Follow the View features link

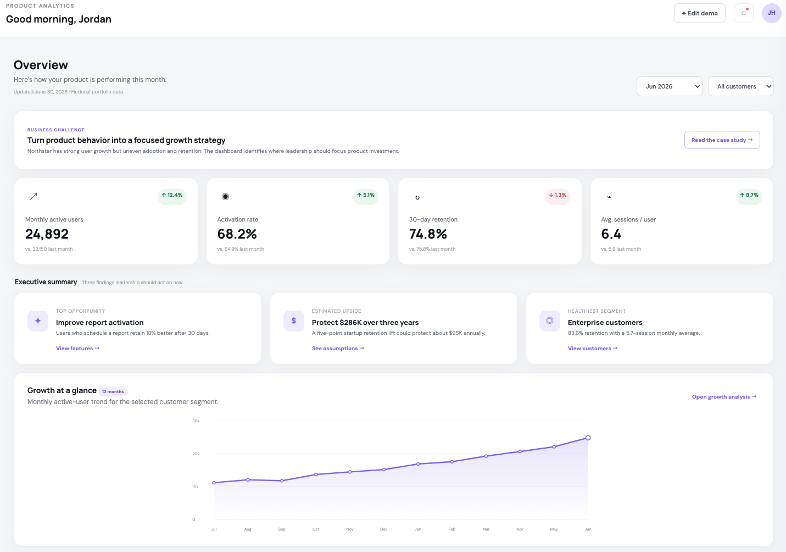[78, 349]
